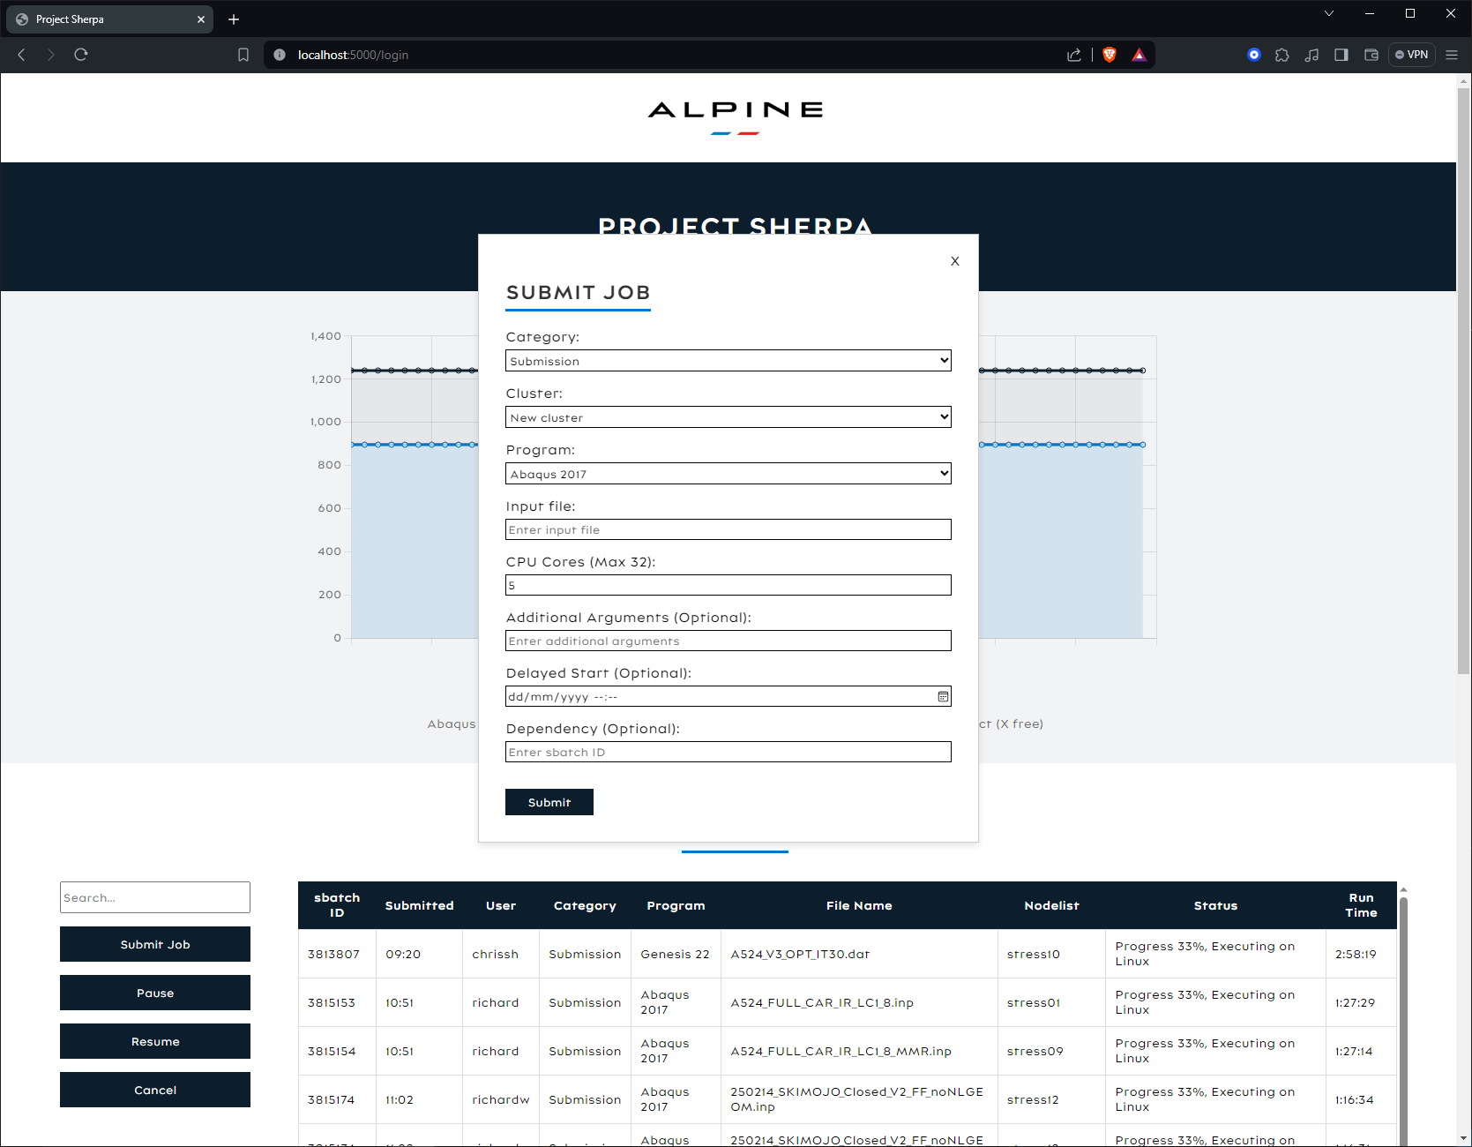Click the Alpine logo
The image size is (1472, 1147).
pyautogui.click(x=736, y=116)
